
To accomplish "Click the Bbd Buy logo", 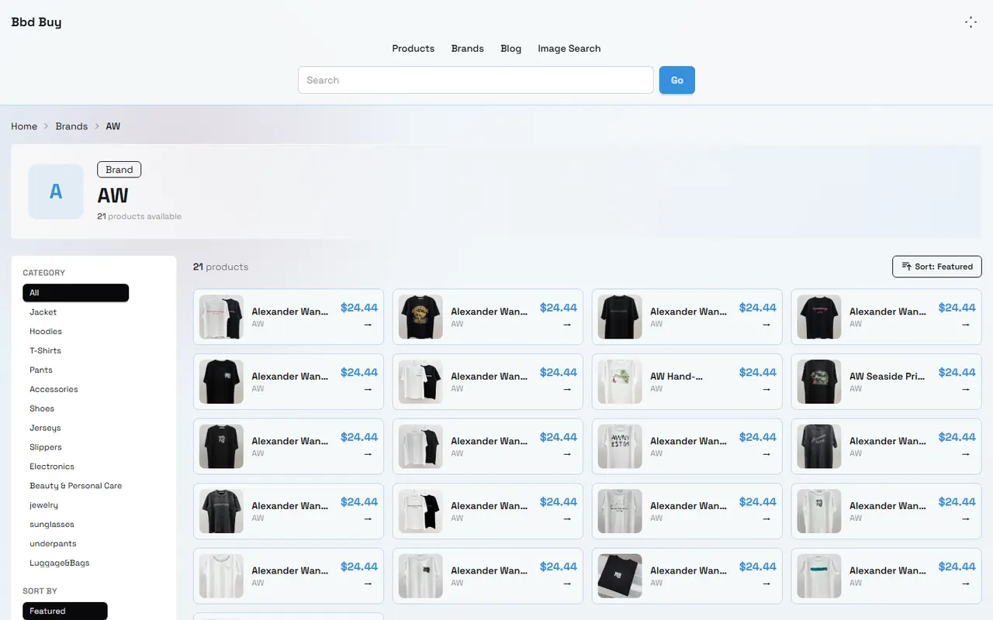I will click(x=36, y=22).
